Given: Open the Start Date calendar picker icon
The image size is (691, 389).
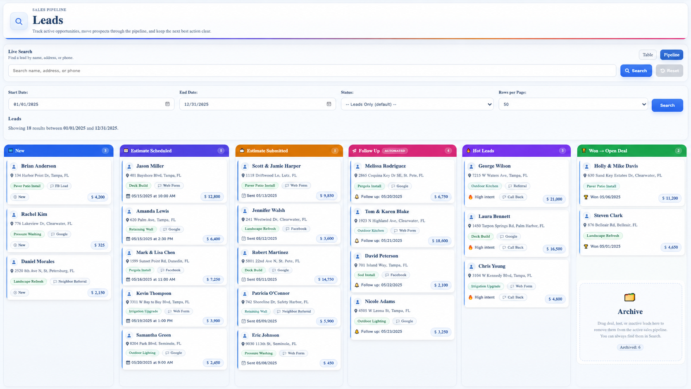Looking at the screenshot, I should pyautogui.click(x=167, y=104).
